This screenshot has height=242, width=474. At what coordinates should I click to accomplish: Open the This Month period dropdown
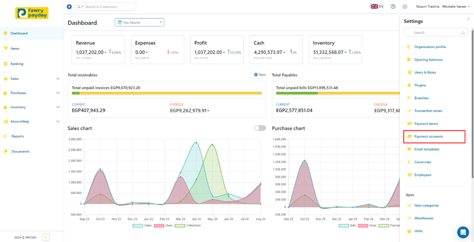(139, 22)
